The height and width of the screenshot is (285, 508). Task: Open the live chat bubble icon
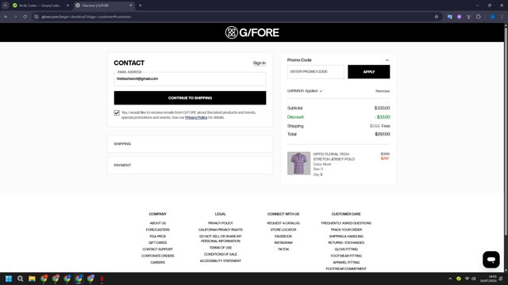[x=491, y=260]
